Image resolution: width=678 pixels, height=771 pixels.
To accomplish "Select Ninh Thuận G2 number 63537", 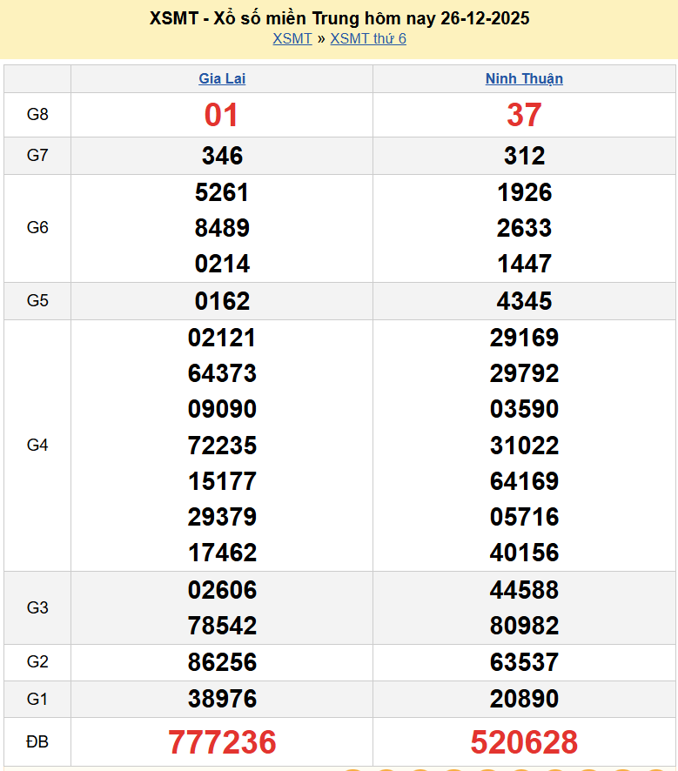I will [524, 662].
